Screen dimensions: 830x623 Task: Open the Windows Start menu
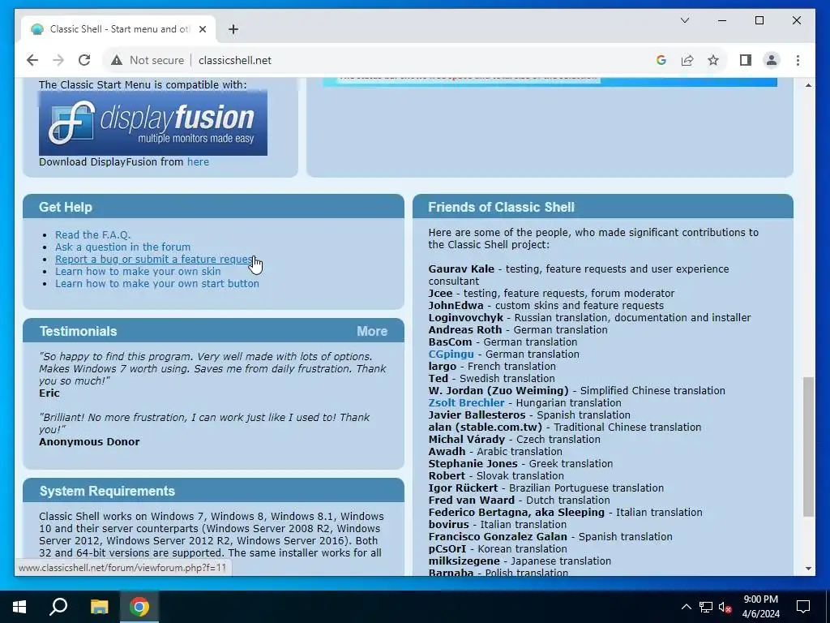coord(19,607)
